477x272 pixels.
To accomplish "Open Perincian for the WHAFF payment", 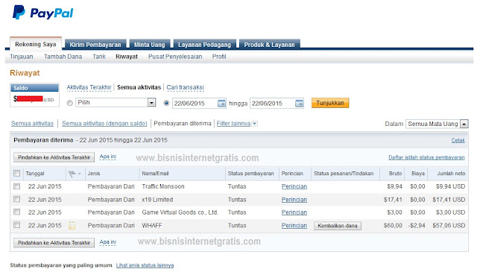I will pyautogui.click(x=294, y=226).
